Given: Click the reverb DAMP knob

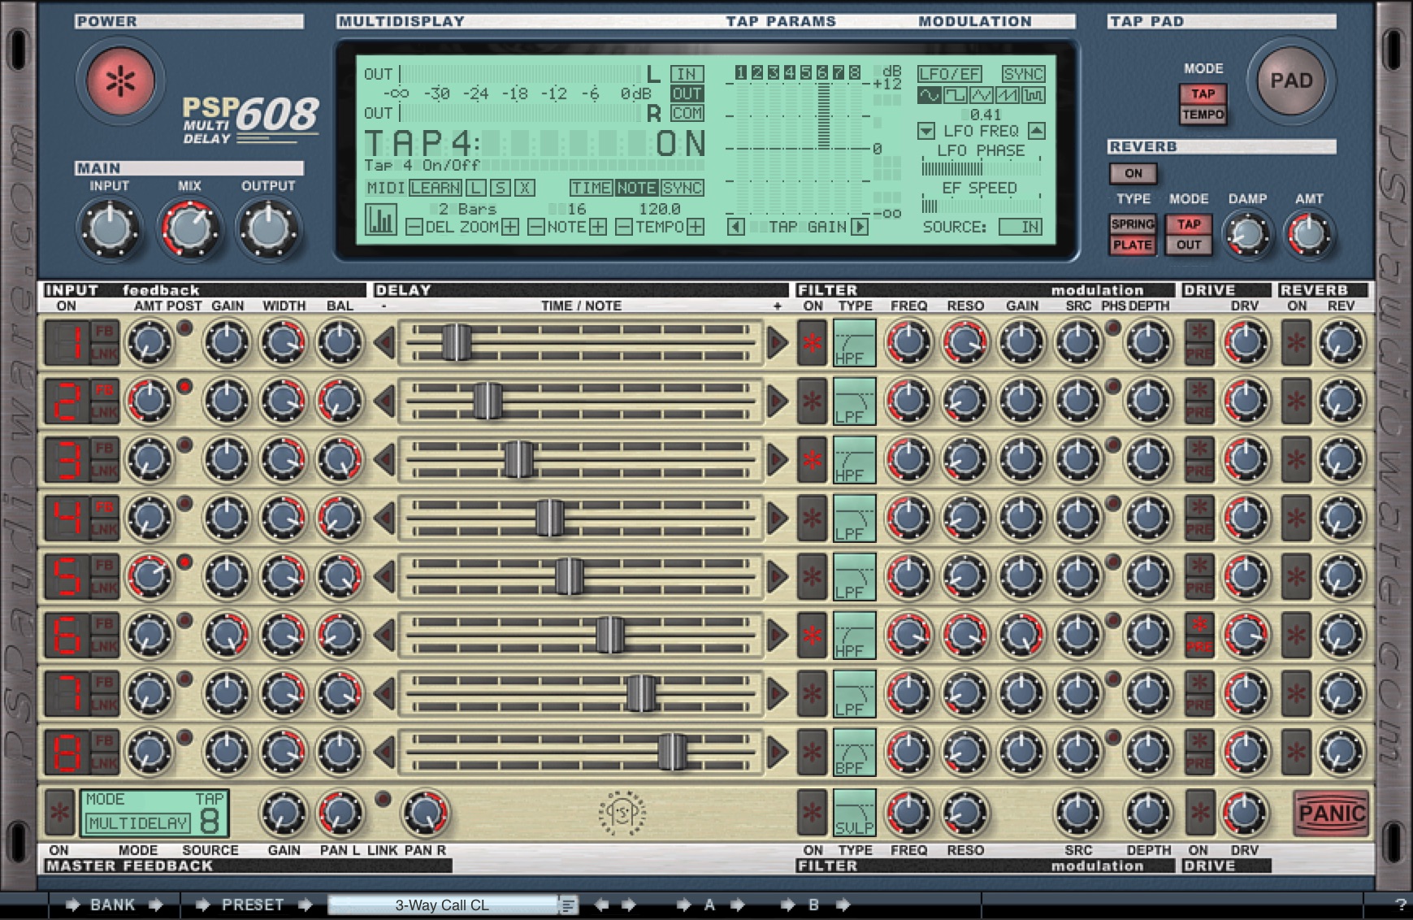Looking at the screenshot, I should click(x=1247, y=235).
